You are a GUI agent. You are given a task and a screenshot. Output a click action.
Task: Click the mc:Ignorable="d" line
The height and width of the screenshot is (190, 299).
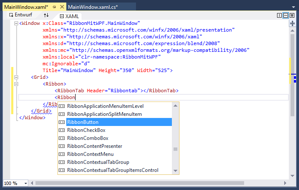click(66, 64)
